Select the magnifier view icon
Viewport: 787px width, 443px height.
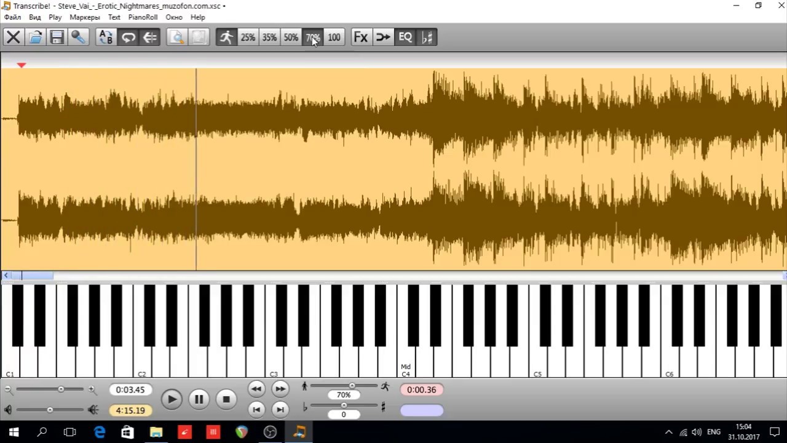pyautogui.click(x=176, y=37)
